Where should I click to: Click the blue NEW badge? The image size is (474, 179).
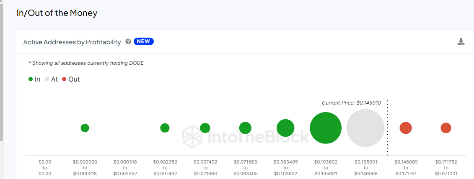click(144, 41)
